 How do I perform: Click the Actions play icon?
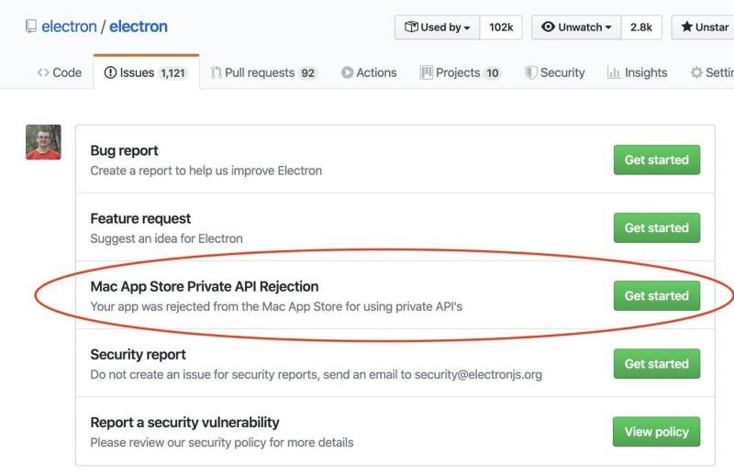(x=347, y=72)
